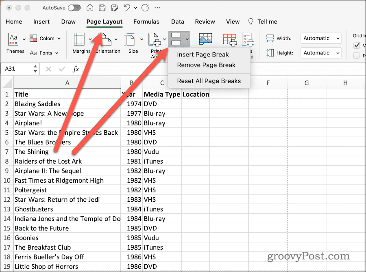Open the Width Automatic dropdown
The width and height of the screenshot is (366, 272).
click(321, 38)
